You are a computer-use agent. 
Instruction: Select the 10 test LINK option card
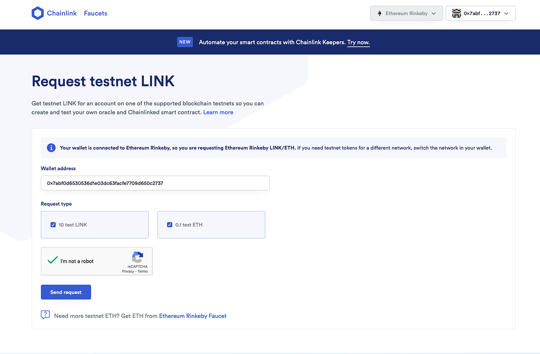94,225
